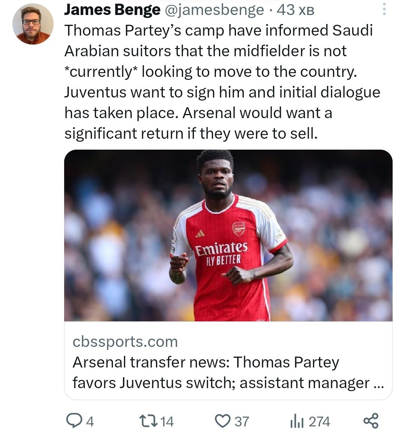
Task: Click the reply count 4
Action: pos(90,421)
